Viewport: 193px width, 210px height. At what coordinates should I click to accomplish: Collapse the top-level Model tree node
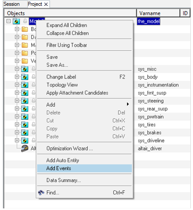coord(9,21)
